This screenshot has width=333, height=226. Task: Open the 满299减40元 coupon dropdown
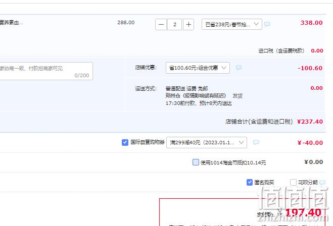coord(207,142)
